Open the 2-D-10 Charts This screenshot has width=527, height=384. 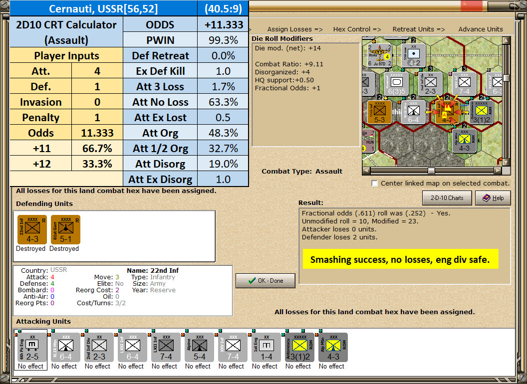click(x=447, y=198)
